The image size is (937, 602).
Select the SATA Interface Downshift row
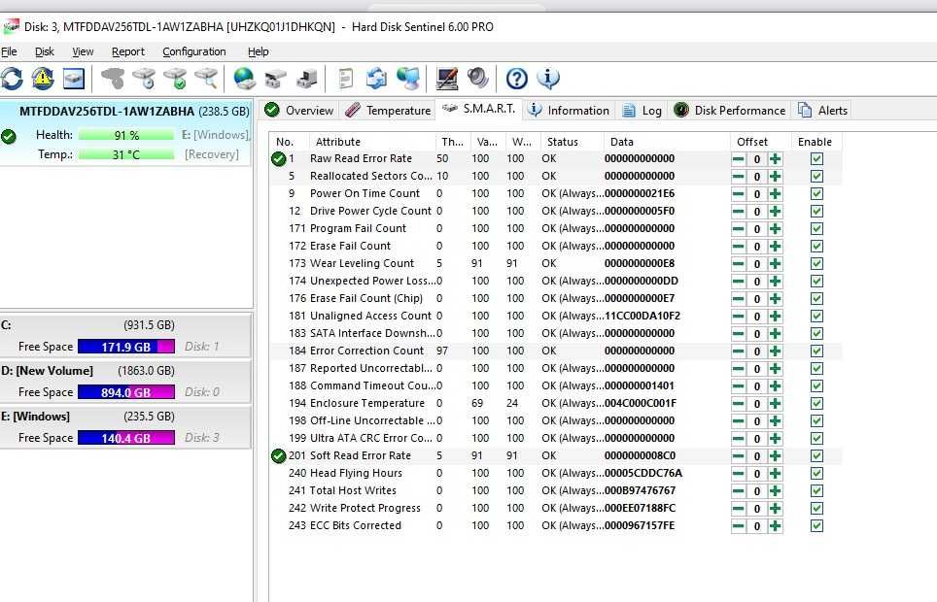pos(556,333)
